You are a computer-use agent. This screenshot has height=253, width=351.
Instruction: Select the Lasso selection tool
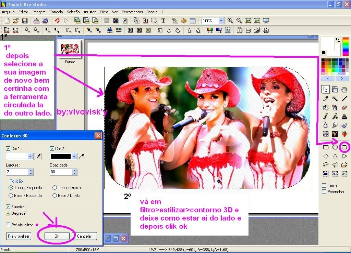click(x=326, y=165)
